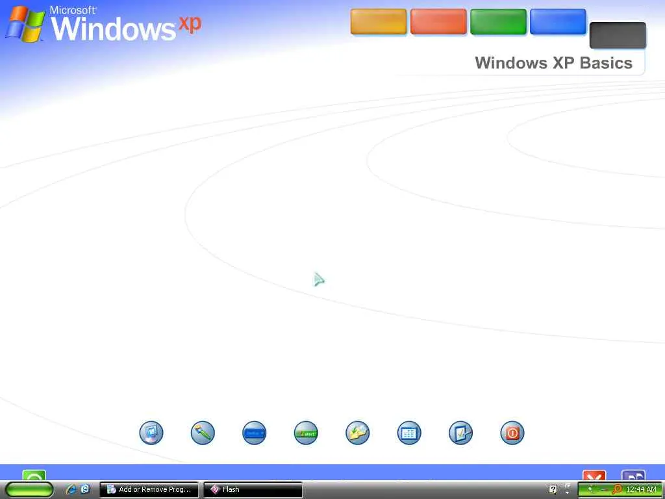Image resolution: width=665 pixels, height=499 pixels.
Task: Close the tour with the red X button
Action: [594, 475]
